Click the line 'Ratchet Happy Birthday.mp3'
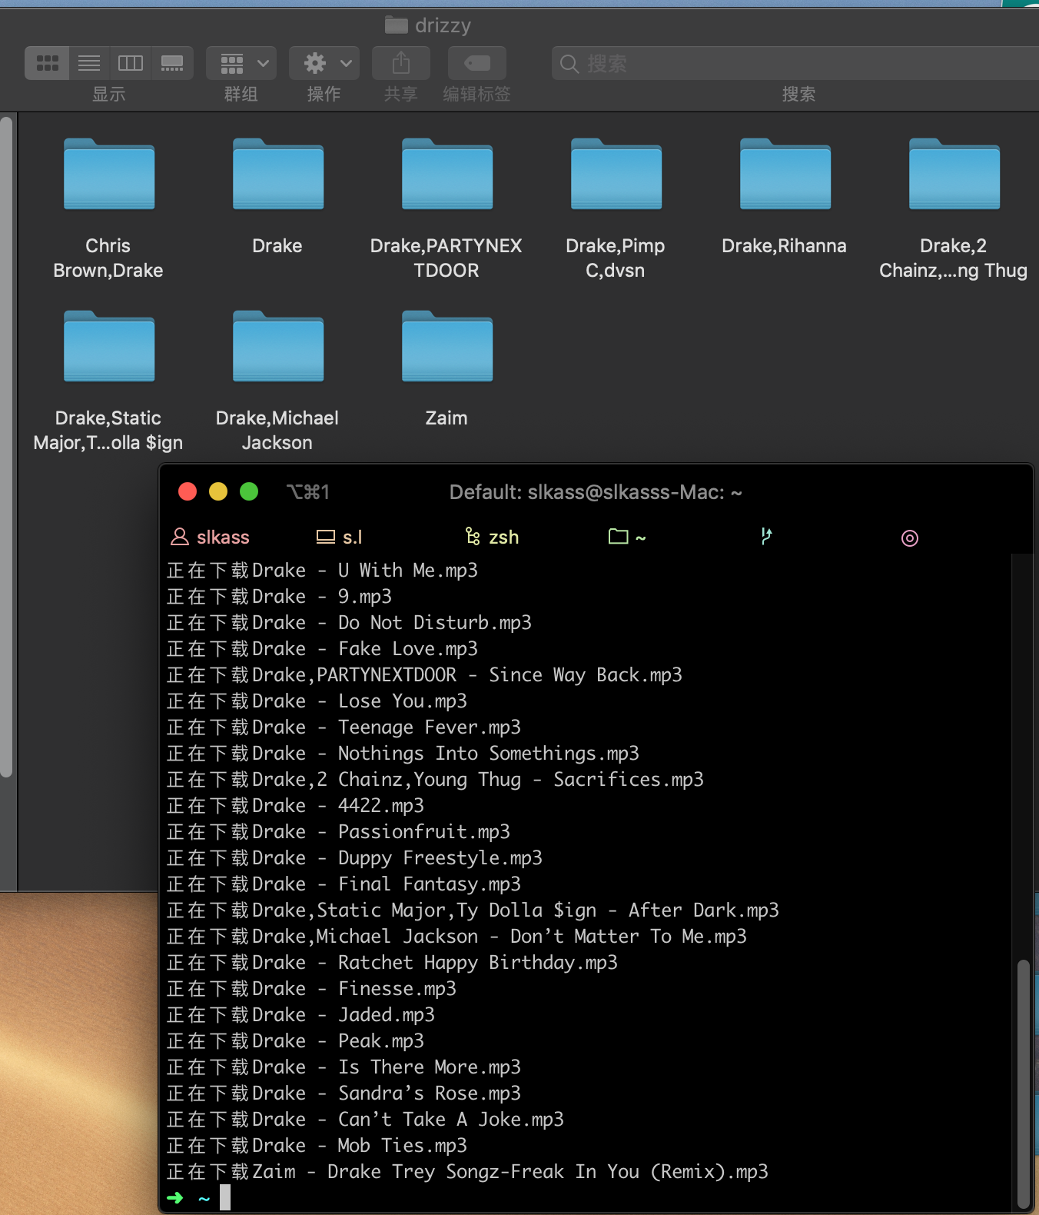The width and height of the screenshot is (1039, 1215). [x=392, y=963]
